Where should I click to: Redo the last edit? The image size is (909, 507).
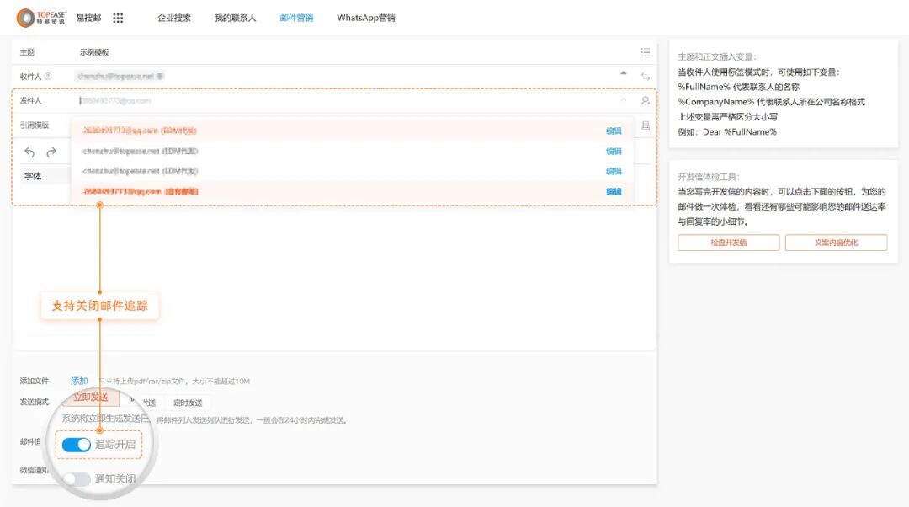(51, 152)
